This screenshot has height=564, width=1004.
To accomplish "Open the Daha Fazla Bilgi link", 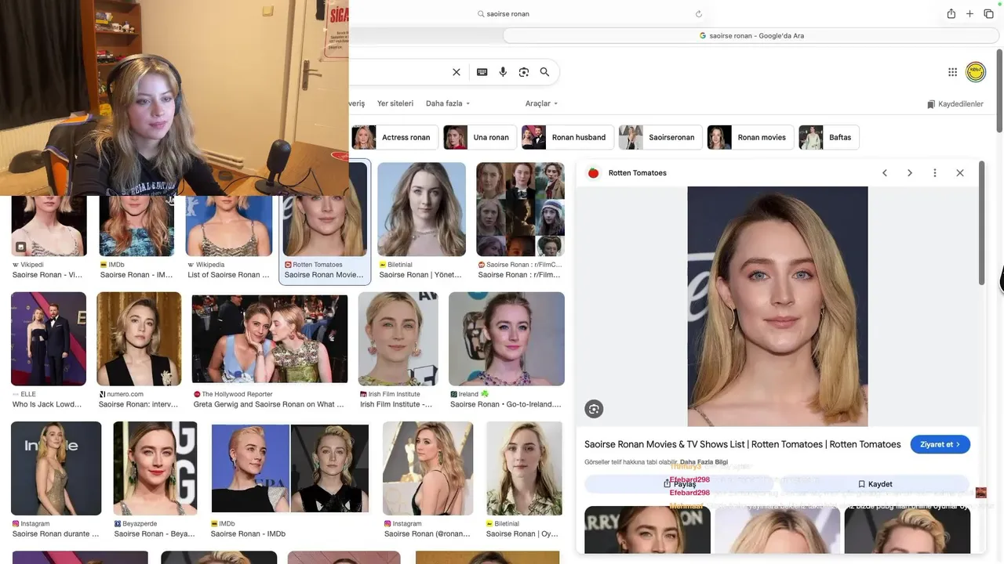I will tap(704, 462).
